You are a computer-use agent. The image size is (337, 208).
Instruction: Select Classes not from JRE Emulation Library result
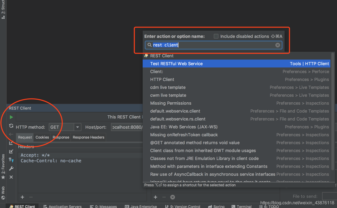(236, 158)
